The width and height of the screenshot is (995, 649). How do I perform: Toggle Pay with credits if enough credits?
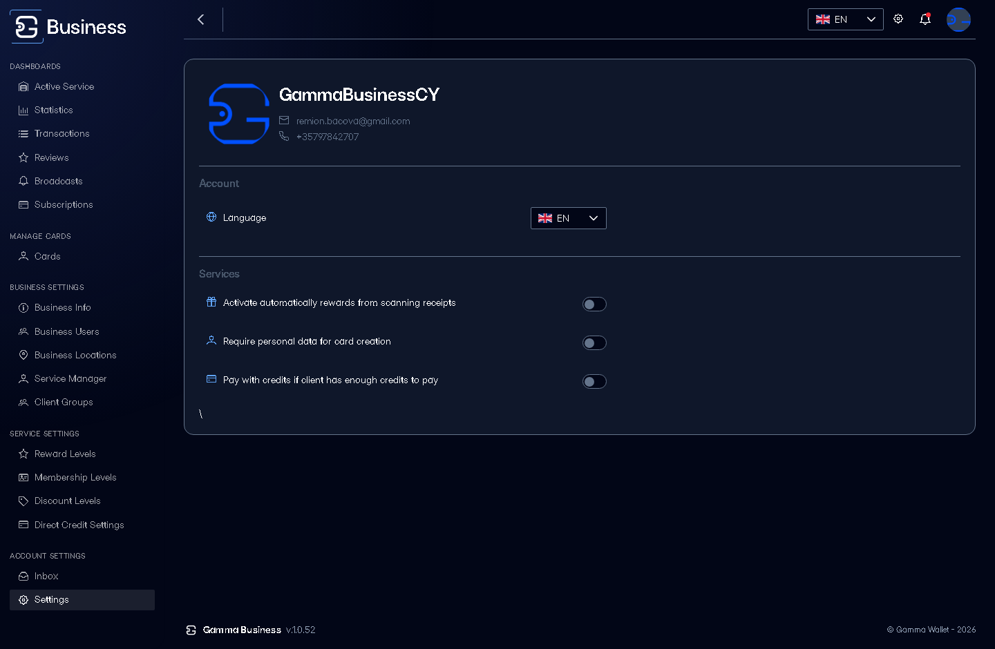click(x=594, y=382)
